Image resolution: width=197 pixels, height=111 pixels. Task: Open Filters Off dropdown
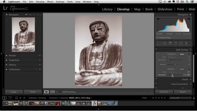coord(180,98)
